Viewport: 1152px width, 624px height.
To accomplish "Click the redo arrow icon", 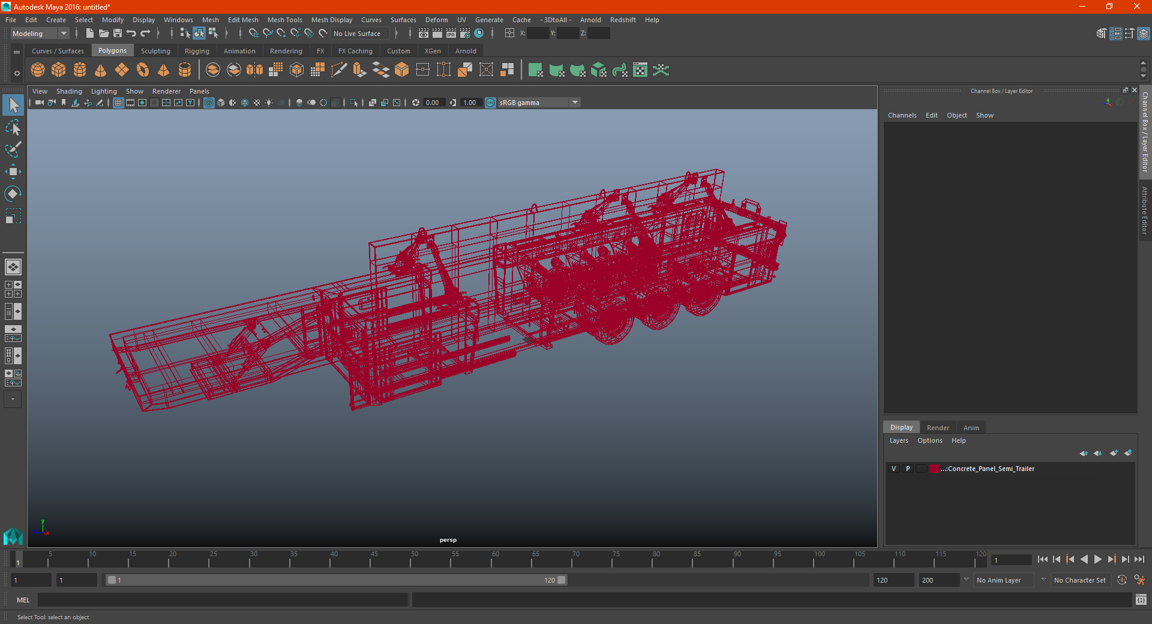I will tap(146, 34).
